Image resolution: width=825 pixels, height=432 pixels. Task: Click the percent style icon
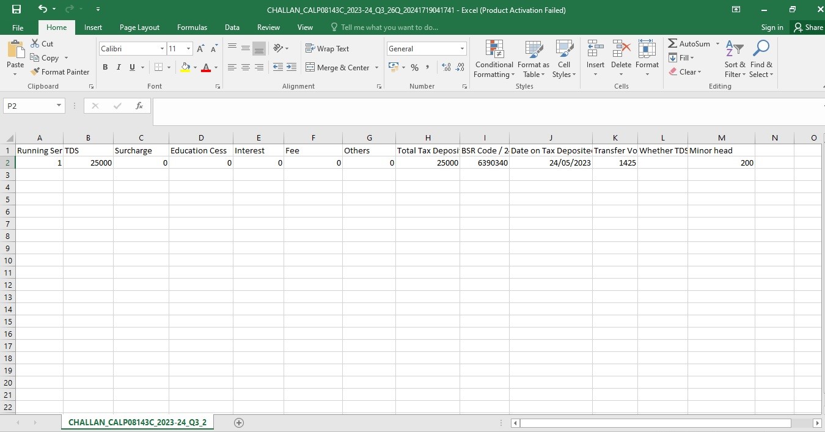pyautogui.click(x=414, y=67)
